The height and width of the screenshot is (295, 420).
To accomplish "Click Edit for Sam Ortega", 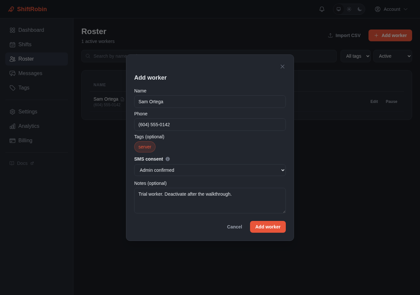I will (374, 102).
